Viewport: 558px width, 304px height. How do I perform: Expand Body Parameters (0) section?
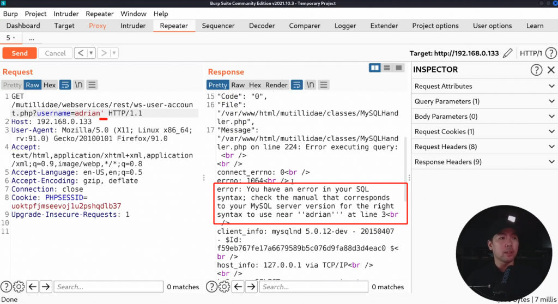[484, 117]
